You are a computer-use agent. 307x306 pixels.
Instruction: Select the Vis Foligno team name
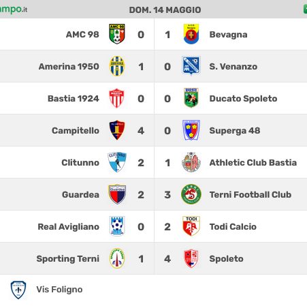point(59,290)
